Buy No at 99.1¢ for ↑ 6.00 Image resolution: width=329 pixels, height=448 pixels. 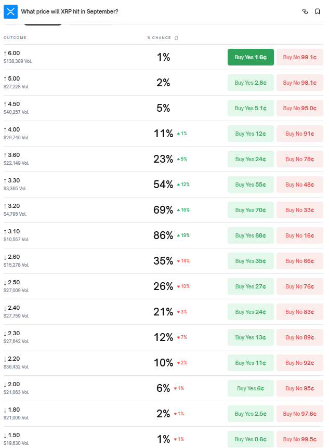pos(299,57)
